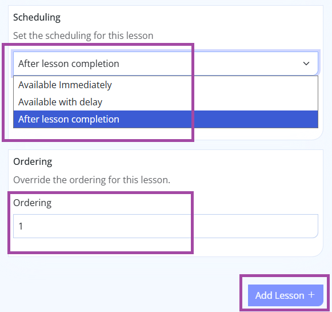
Task: Choose "Available with delay" from the list
Action: [x=166, y=102]
